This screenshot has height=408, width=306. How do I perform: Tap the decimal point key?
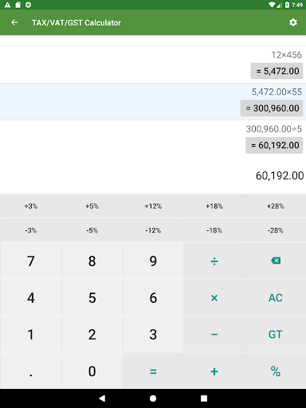(31, 371)
